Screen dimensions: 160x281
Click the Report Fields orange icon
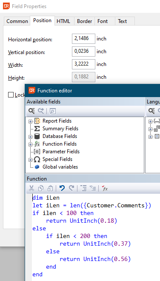click(37, 121)
